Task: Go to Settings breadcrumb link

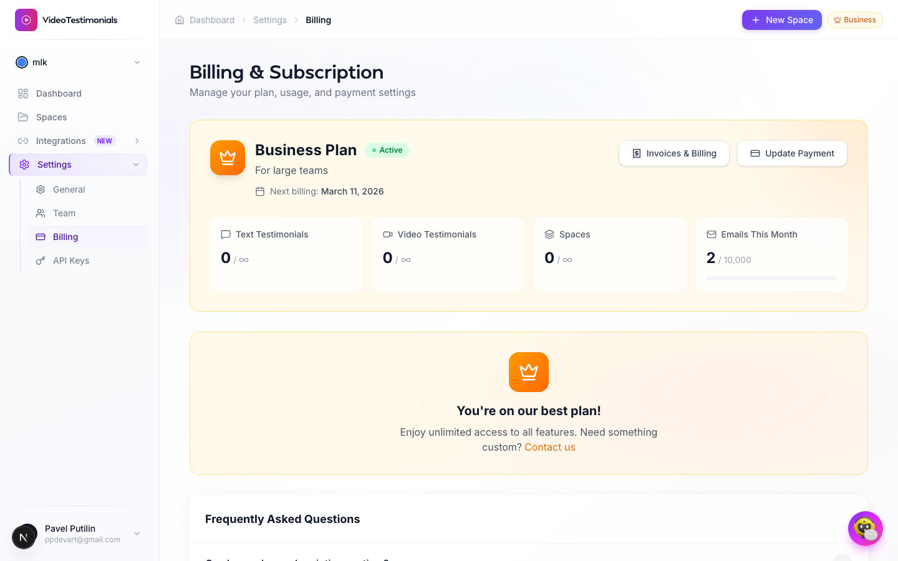Action: [x=270, y=20]
